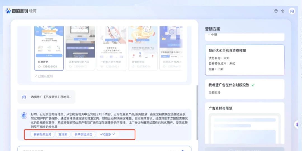Click the 营销方案 panel title
This screenshot has height=151, width=302.
pyautogui.click(x=213, y=29)
